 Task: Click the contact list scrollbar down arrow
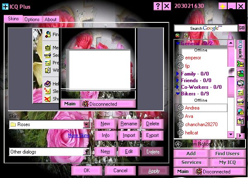[x=231, y=134]
